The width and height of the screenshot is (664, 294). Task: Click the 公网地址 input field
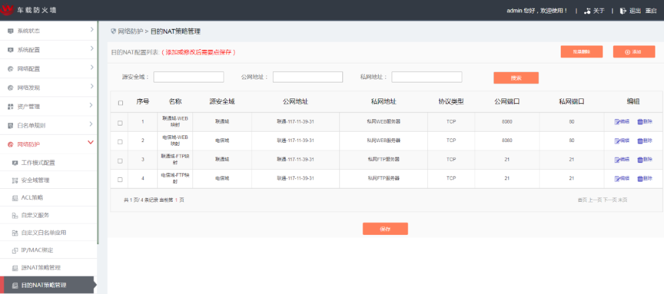coord(308,77)
